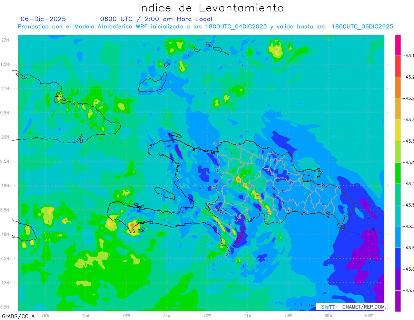Image resolution: width=414 pixels, height=320 pixels.
Task: Choose the yellow segment in the color bar
Action: pos(398,130)
